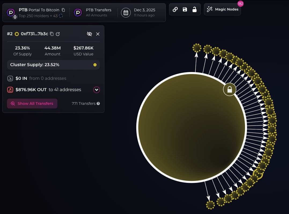Select the Dec 3, 2025 date

click(x=144, y=10)
